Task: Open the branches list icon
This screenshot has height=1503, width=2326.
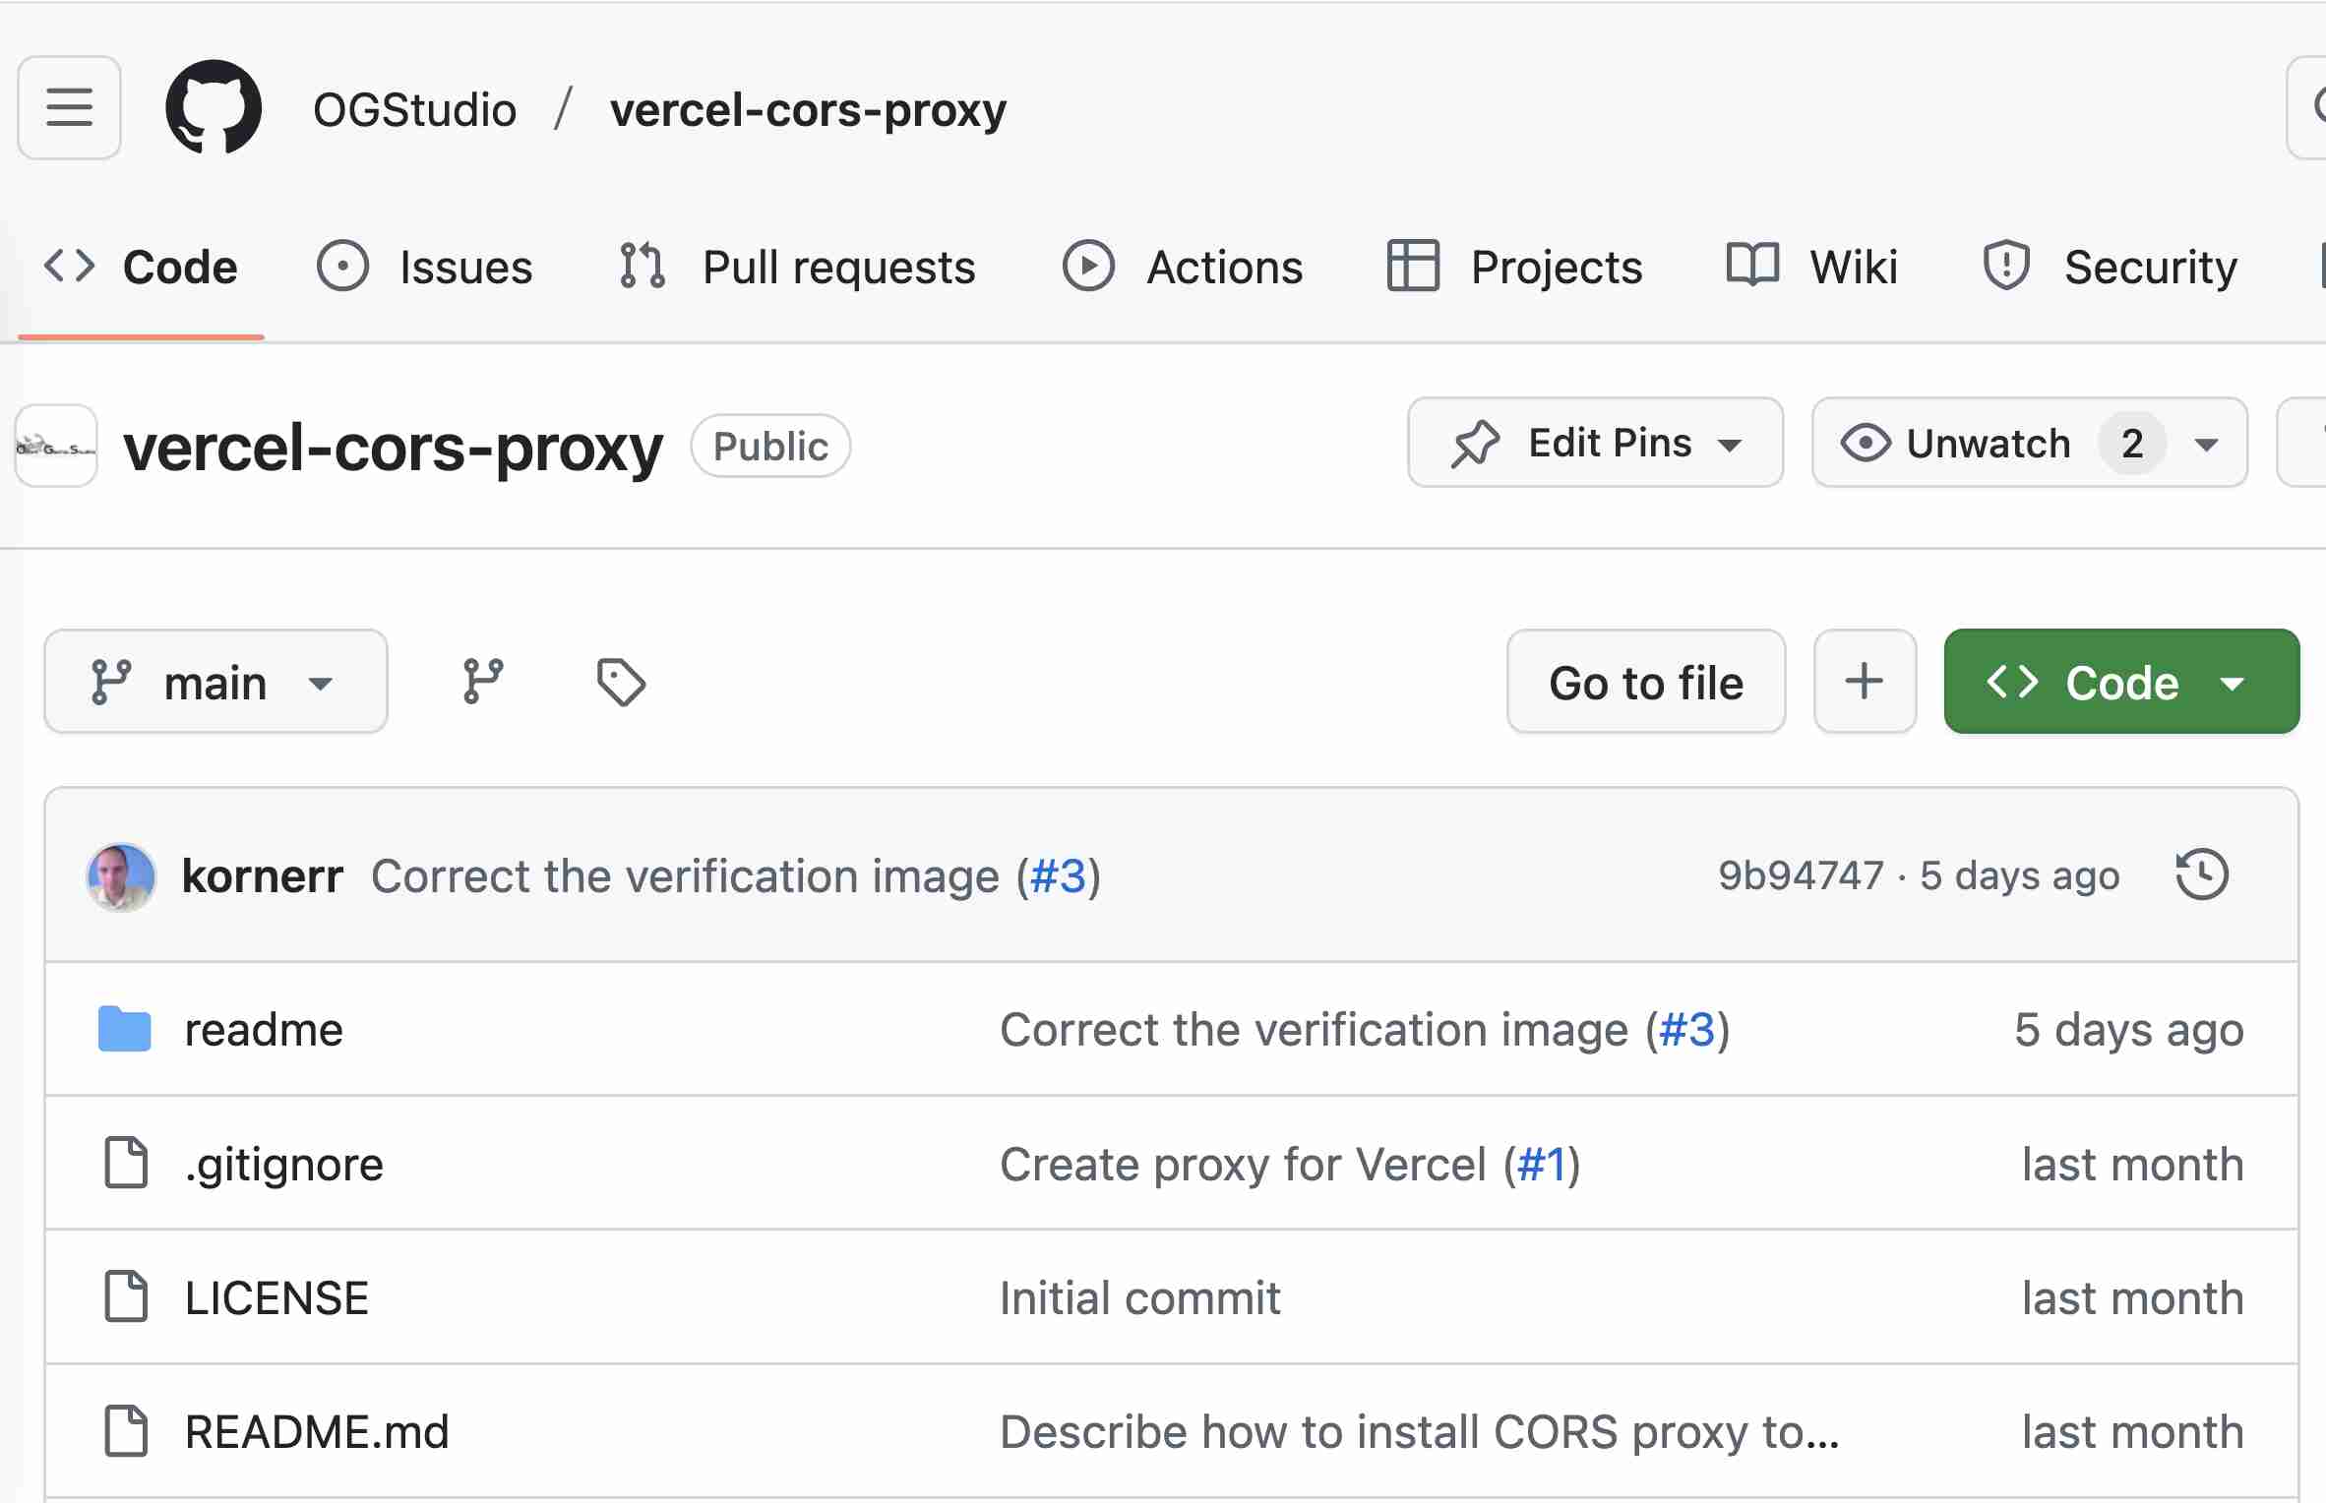Action: pyautogui.click(x=482, y=682)
